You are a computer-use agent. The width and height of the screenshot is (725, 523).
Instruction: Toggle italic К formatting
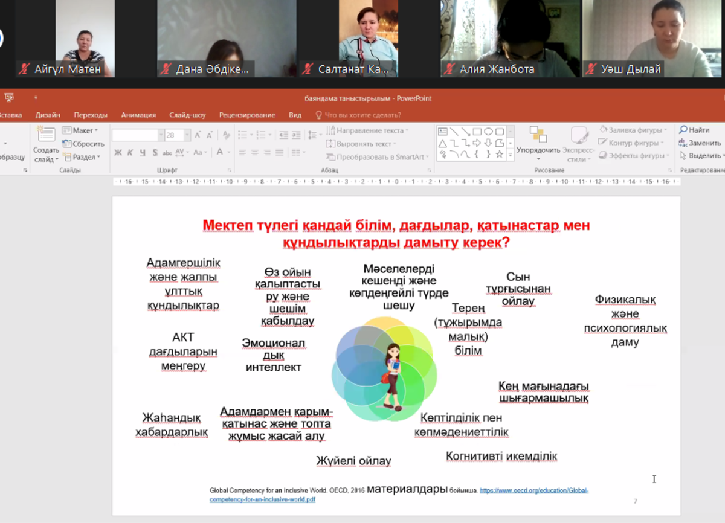click(130, 153)
